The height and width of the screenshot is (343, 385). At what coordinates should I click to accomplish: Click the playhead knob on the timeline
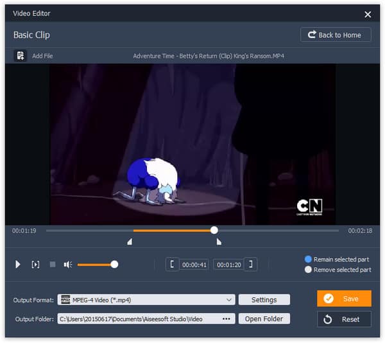click(x=214, y=230)
